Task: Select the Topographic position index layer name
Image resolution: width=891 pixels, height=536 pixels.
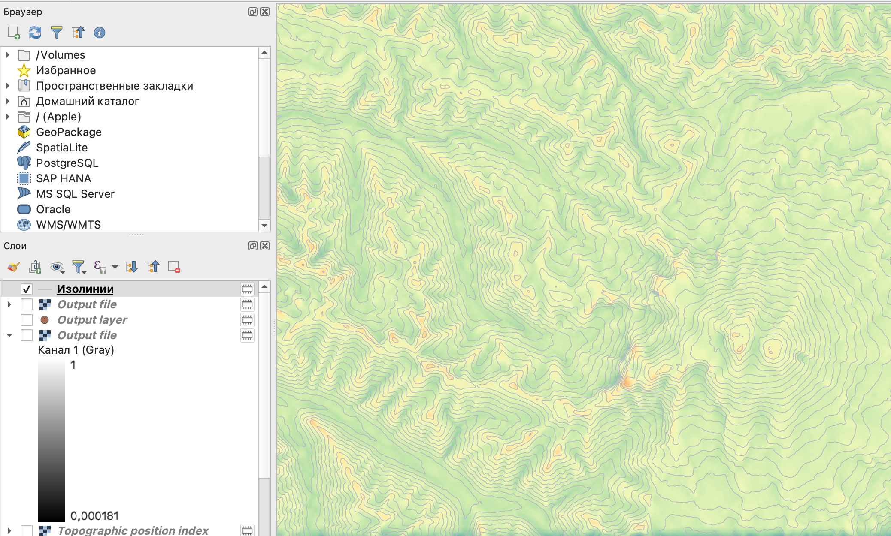Action: pyautogui.click(x=133, y=530)
